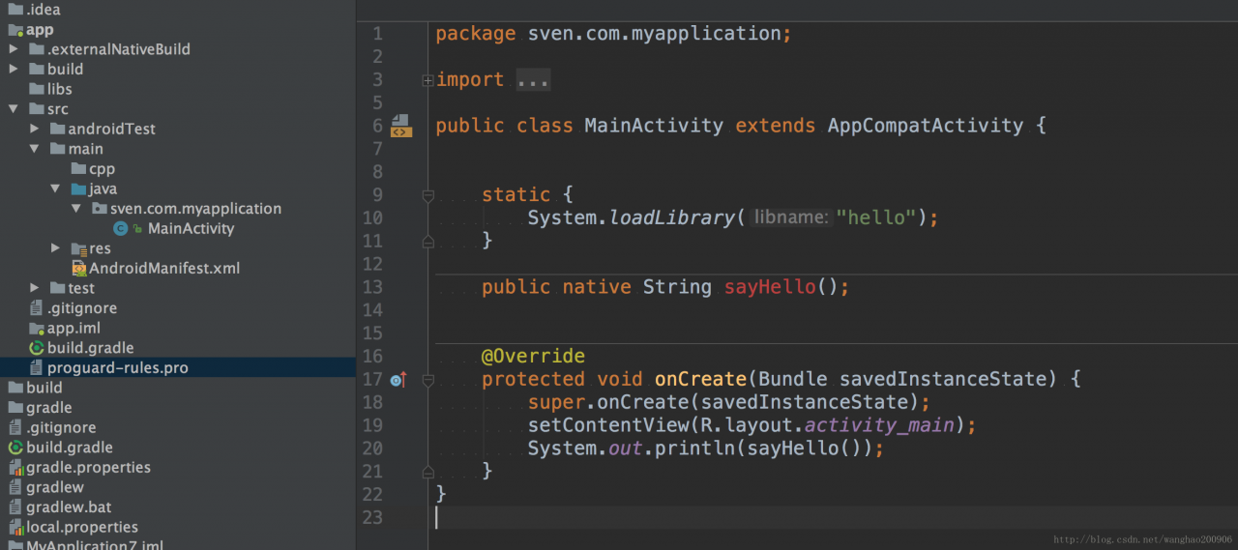This screenshot has width=1238, height=550.
Task: Select the androidTest folder label
Action: tap(111, 129)
